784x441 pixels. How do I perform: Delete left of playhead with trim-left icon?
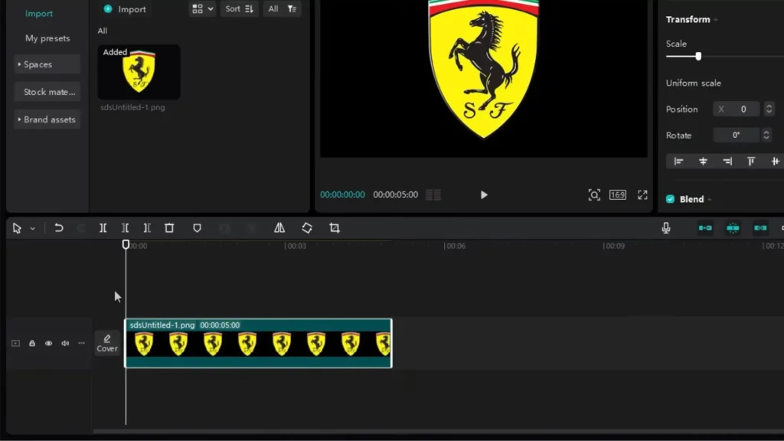tap(125, 228)
